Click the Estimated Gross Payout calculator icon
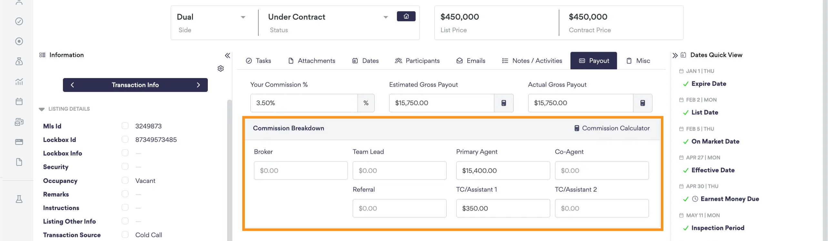This screenshot has width=828, height=241. (x=504, y=103)
